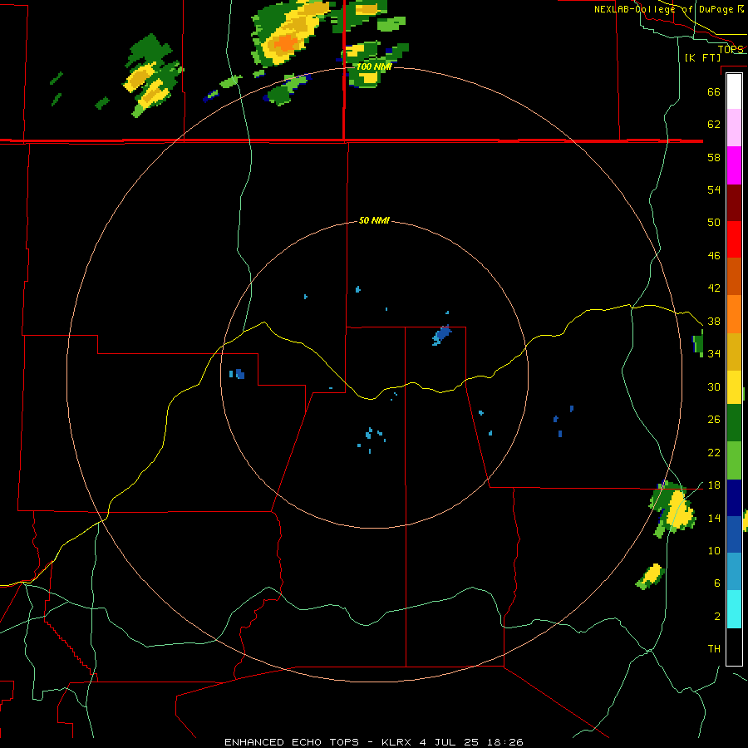Pick the magenta color in the legend bar
This screenshot has width=748, height=748.
(734, 165)
